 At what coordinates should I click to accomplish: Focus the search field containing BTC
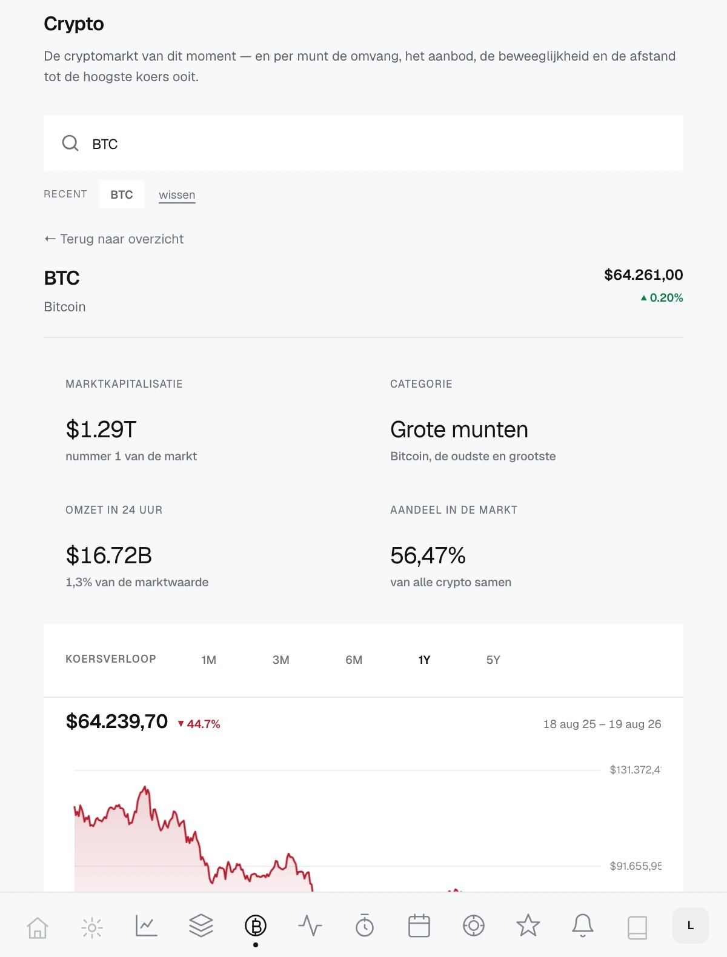pos(363,144)
